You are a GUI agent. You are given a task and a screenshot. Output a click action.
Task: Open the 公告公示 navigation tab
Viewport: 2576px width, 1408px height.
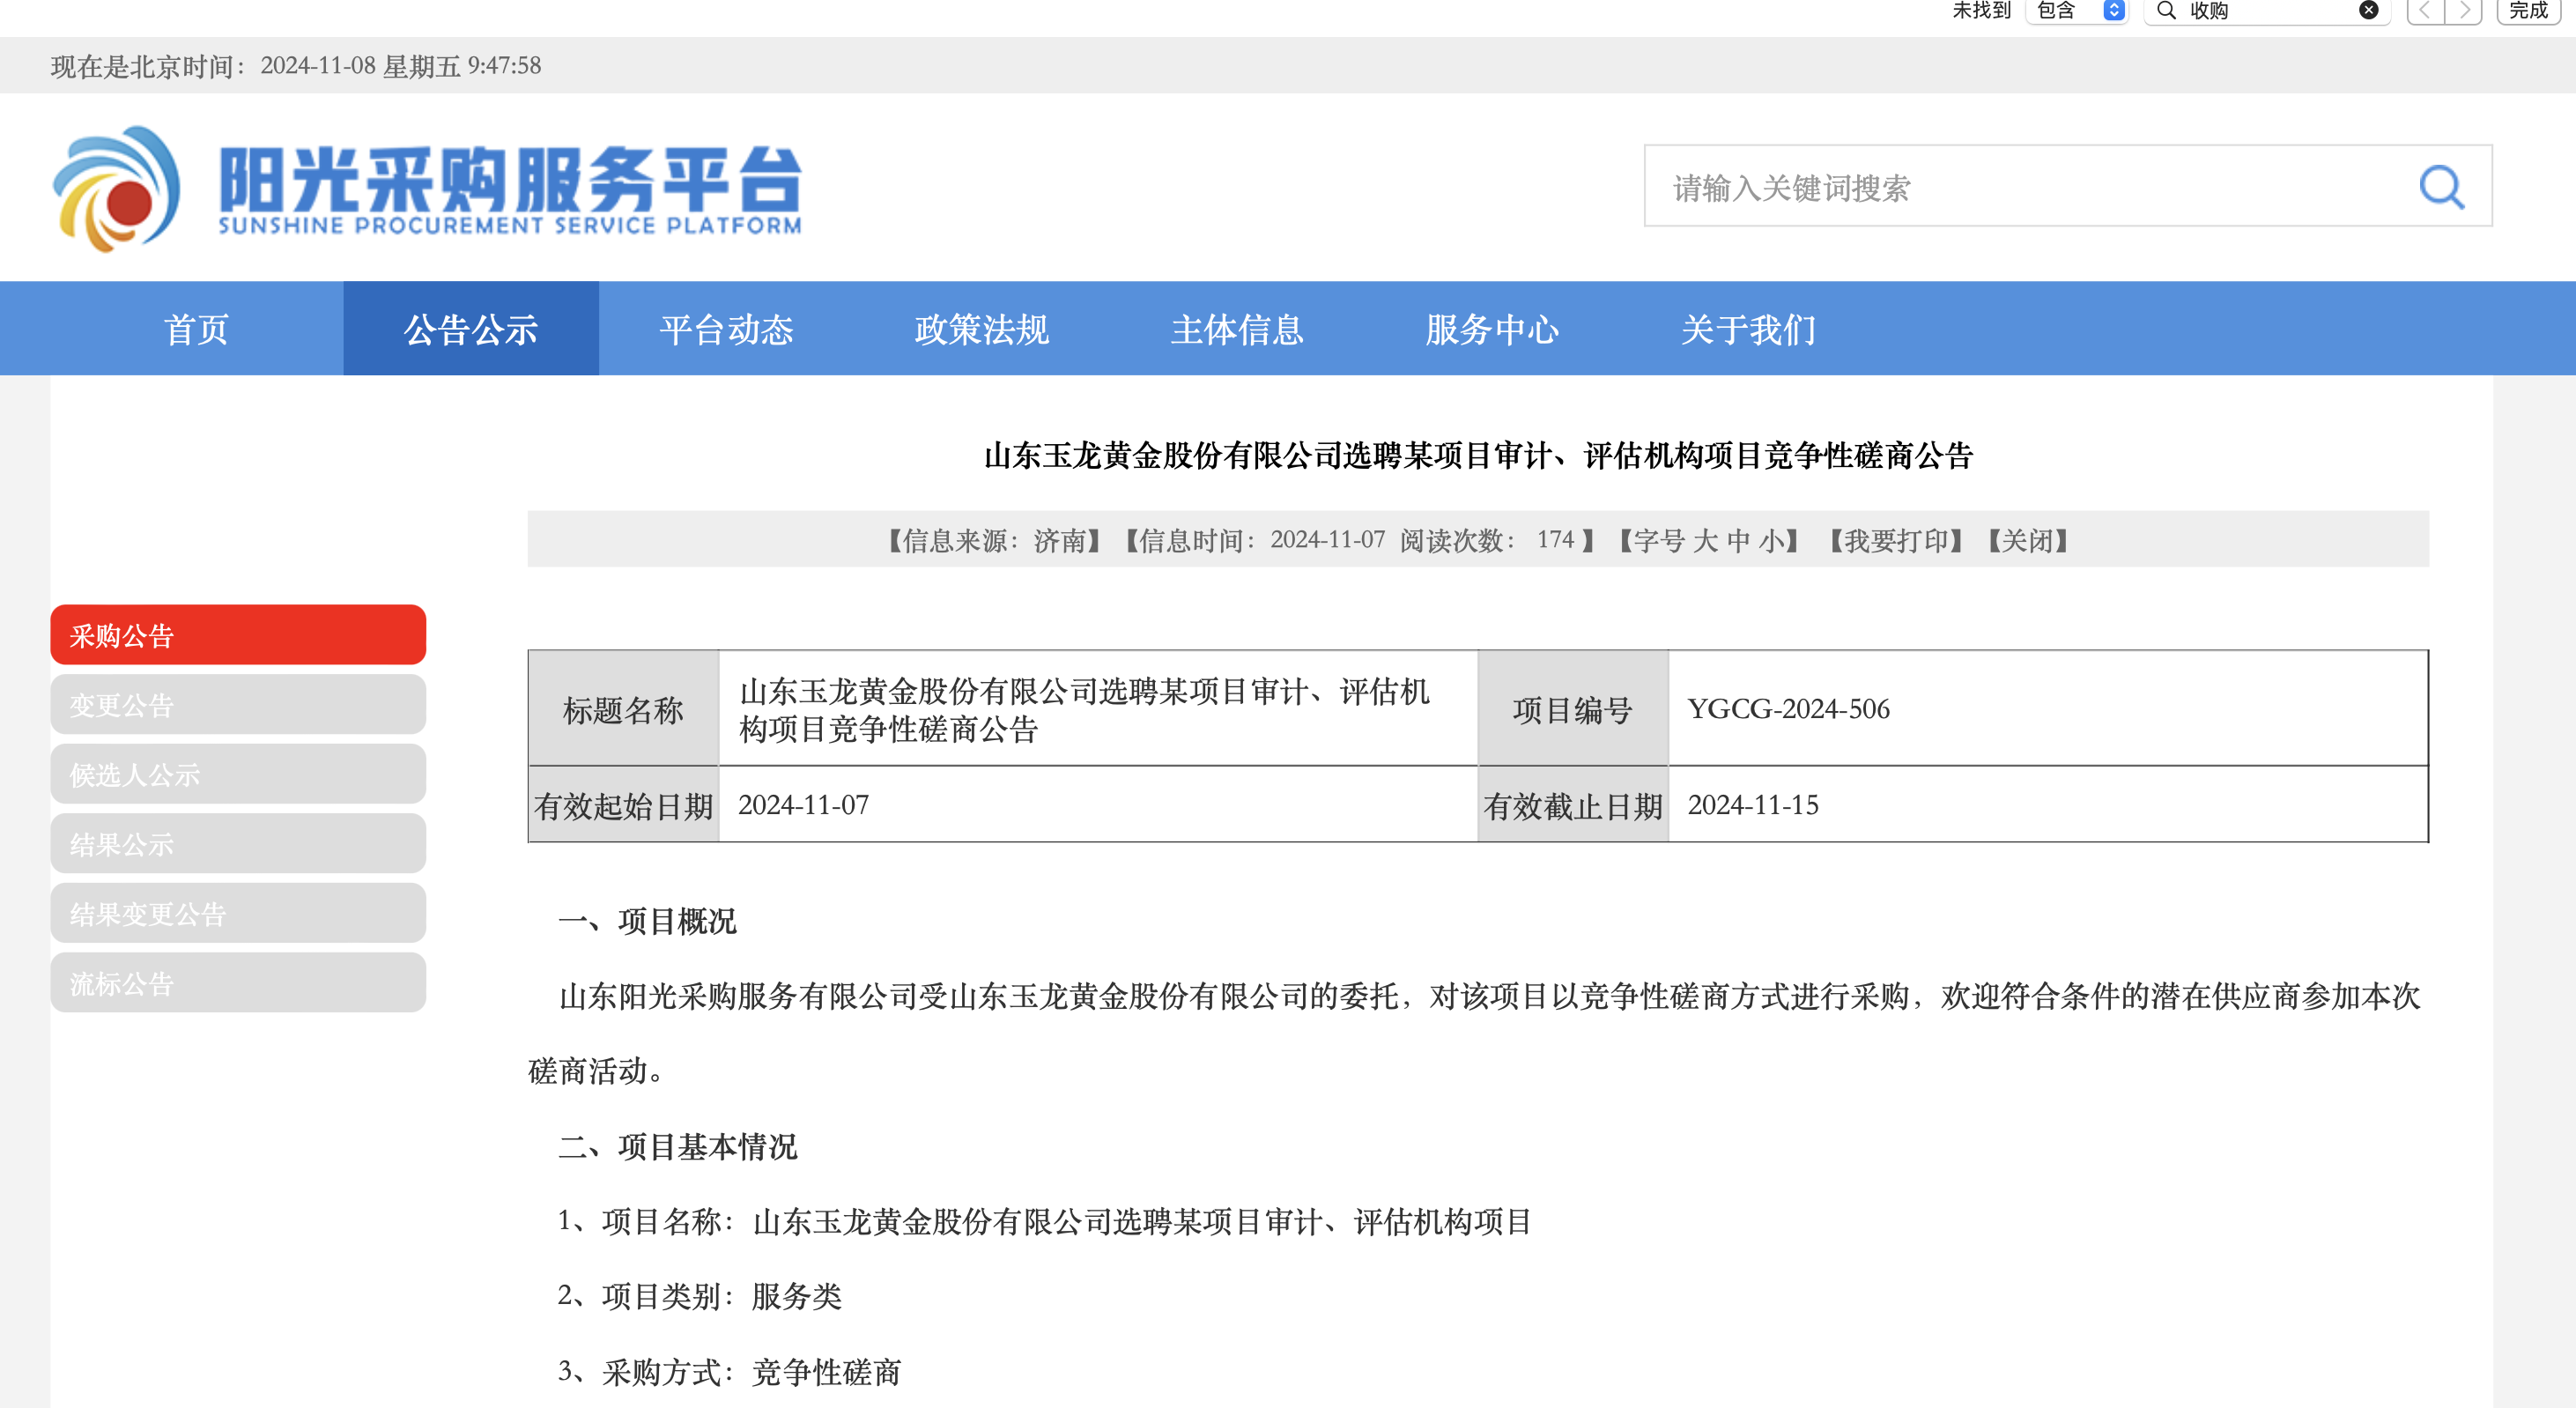click(471, 329)
